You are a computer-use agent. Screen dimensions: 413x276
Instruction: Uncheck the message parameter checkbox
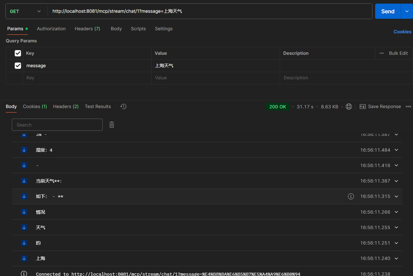pyautogui.click(x=18, y=66)
